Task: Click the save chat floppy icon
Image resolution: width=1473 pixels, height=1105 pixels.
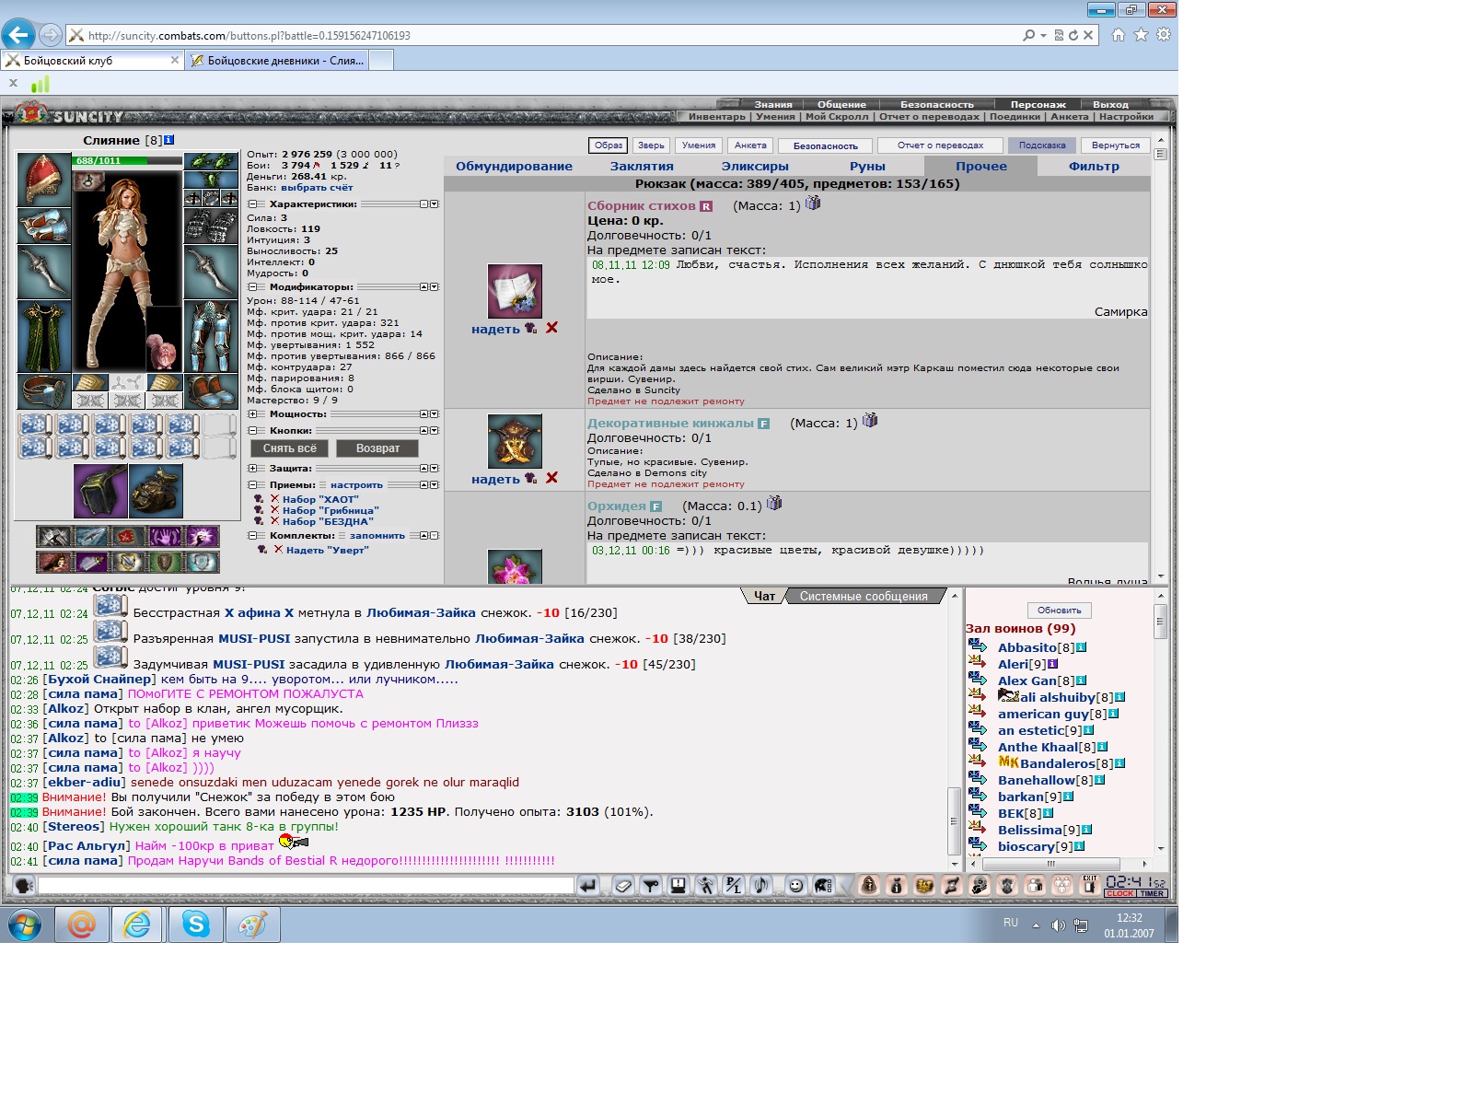Action: [679, 886]
